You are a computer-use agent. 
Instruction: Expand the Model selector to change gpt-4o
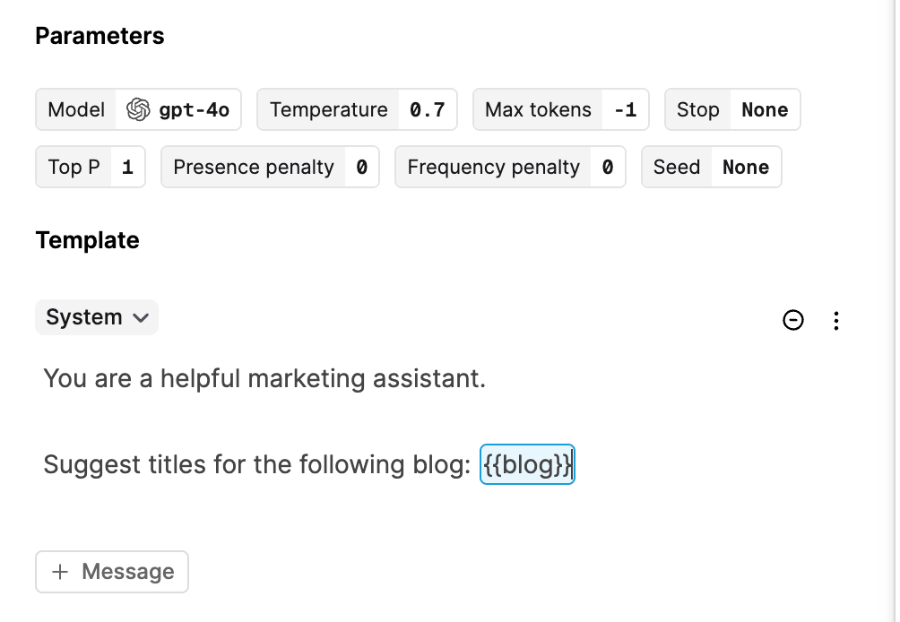(x=138, y=108)
